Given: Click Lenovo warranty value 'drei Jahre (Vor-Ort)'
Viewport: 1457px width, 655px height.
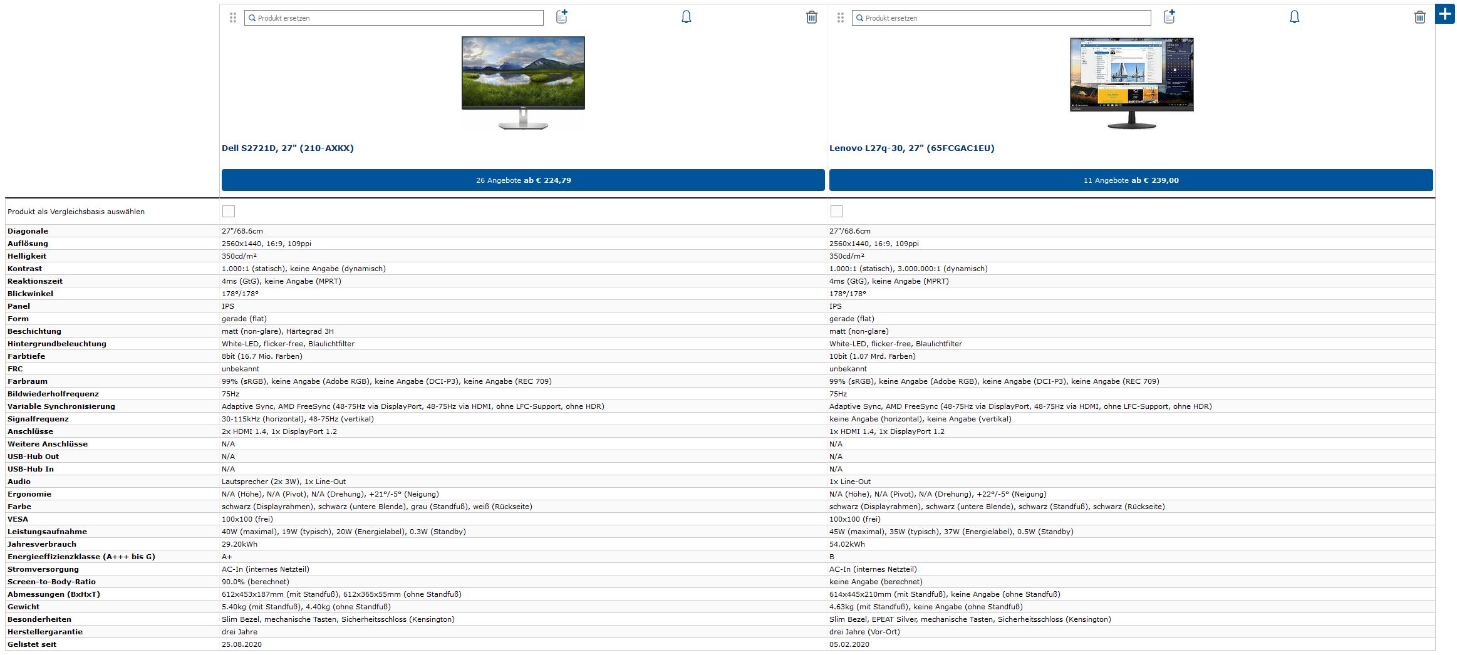Looking at the screenshot, I should tap(864, 632).
